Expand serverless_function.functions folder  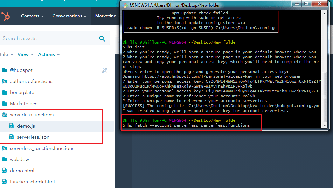coord(42,149)
